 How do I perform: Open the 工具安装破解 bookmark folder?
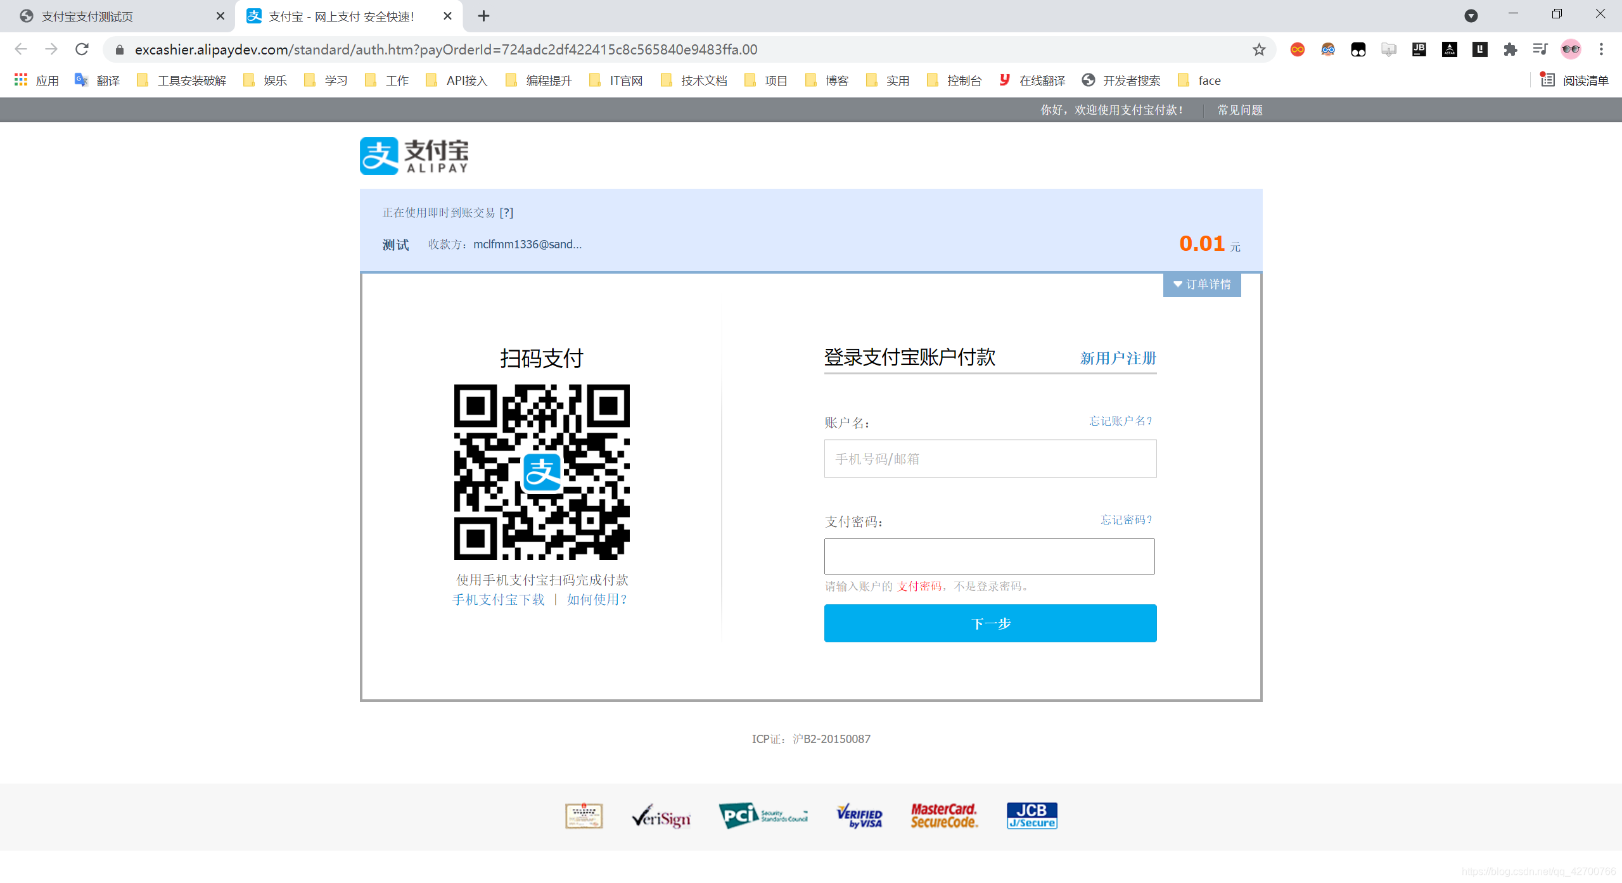[182, 80]
